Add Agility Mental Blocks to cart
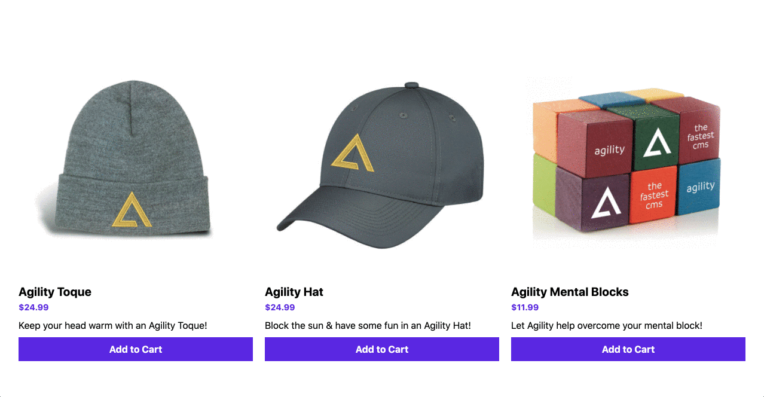 click(628, 349)
